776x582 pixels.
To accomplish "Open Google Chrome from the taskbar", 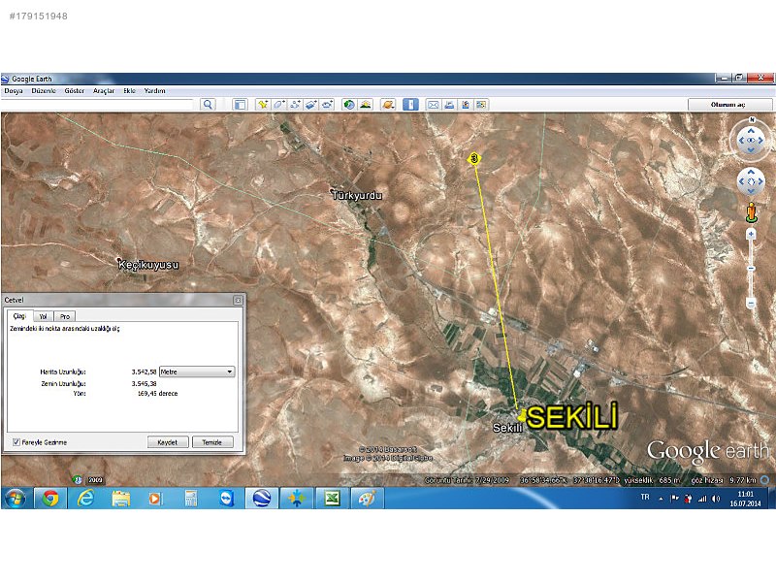I will (x=50, y=498).
